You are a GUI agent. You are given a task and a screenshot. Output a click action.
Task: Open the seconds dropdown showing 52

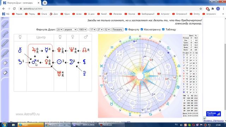pyautogui.click(x=107, y=30)
